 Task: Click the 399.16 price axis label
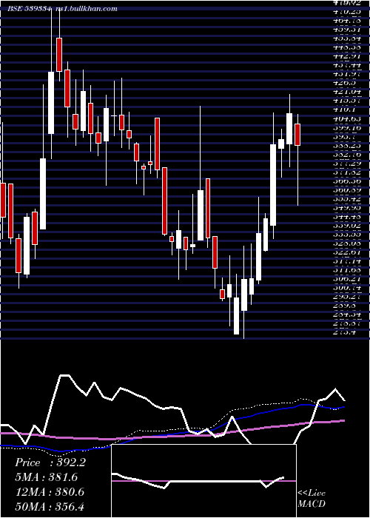347,128
